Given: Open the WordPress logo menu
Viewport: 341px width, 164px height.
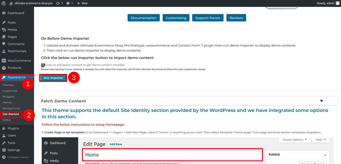Looking at the screenshot, I should coord(3,3).
